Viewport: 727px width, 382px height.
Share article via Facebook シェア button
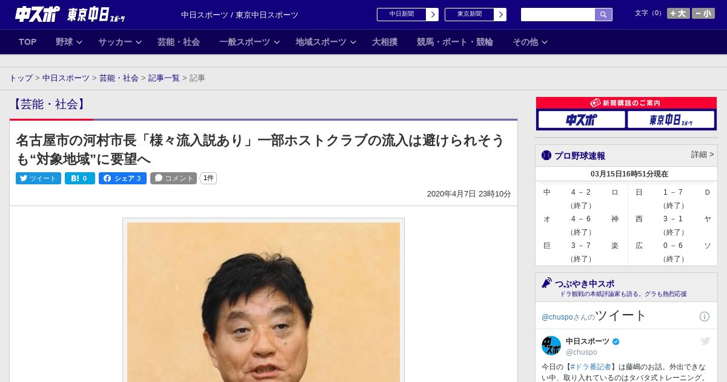click(x=122, y=178)
